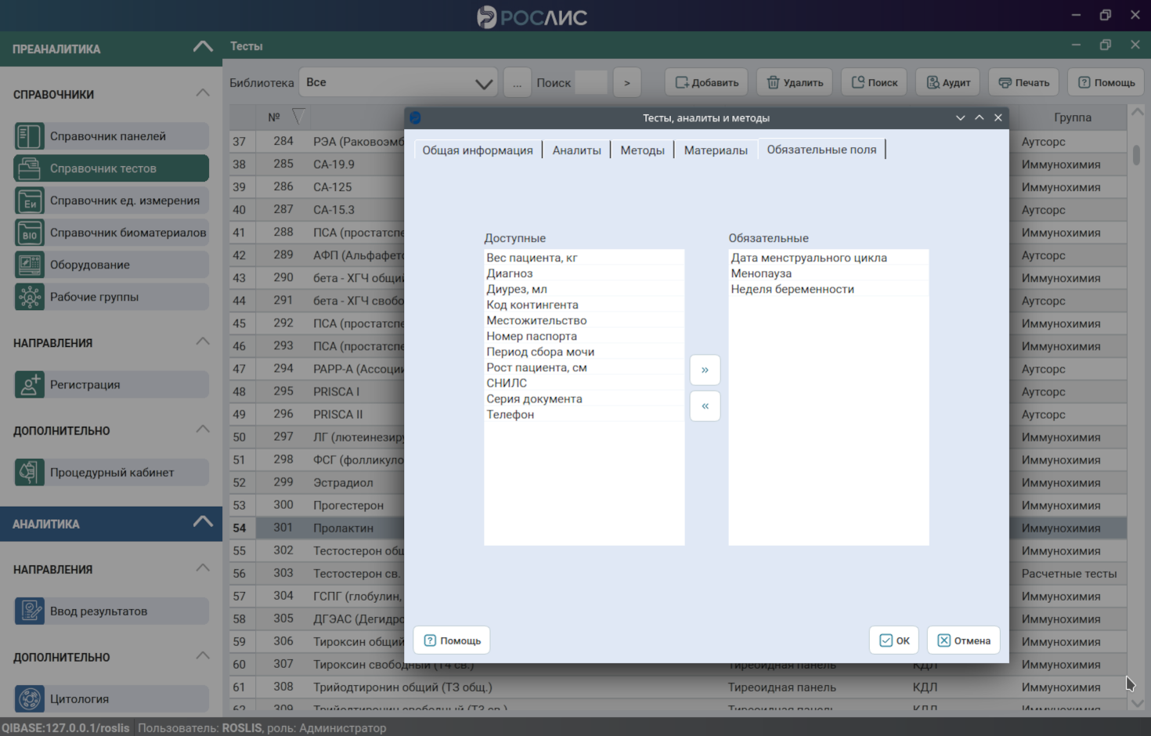
Task: Collapse the ПРЕАНАЛИТИКА section
Action: (x=203, y=47)
